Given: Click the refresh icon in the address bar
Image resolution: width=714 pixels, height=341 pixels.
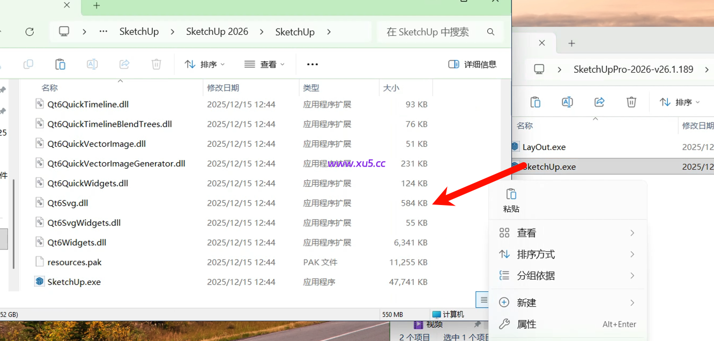Looking at the screenshot, I should [29, 32].
